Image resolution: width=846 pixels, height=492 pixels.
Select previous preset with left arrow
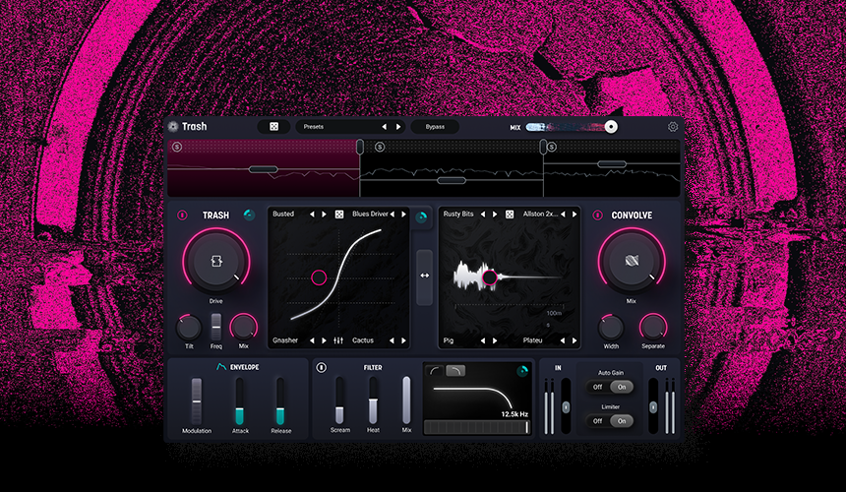coord(385,127)
